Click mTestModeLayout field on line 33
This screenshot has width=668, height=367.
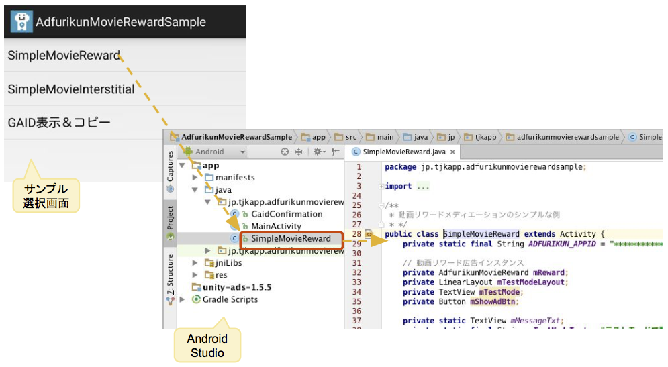point(530,282)
